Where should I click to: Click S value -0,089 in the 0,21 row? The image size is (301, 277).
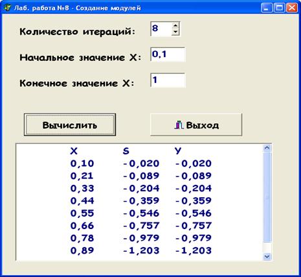point(141,176)
